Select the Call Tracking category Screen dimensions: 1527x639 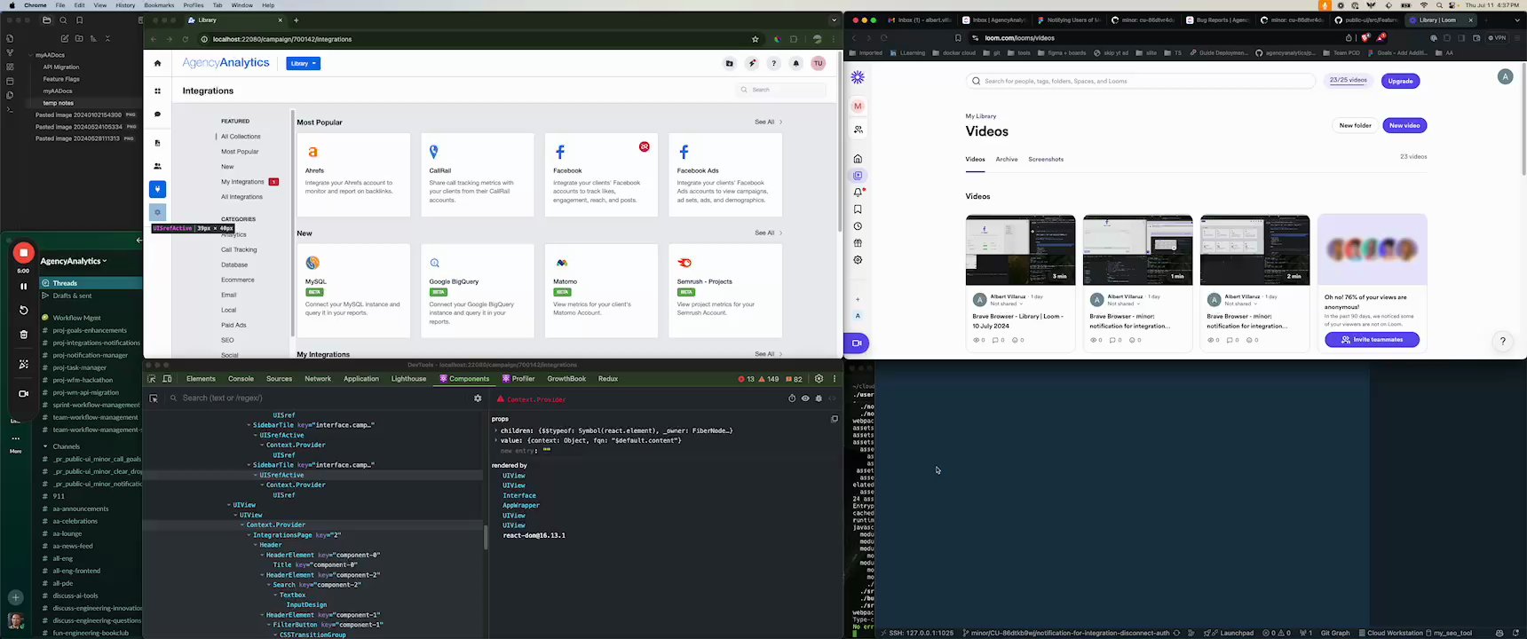[x=239, y=250]
